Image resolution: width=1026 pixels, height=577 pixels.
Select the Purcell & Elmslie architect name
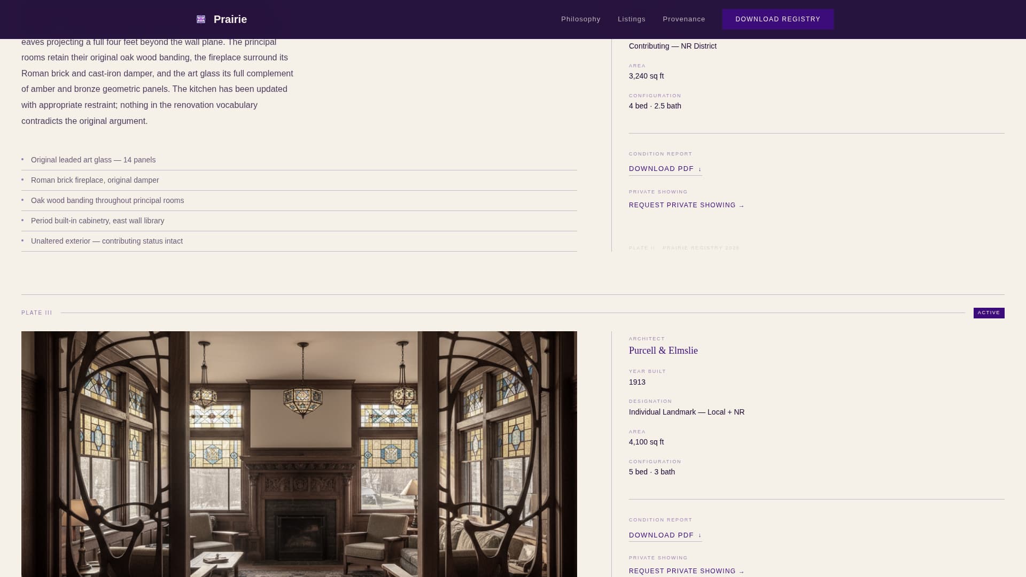tap(663, 350)
